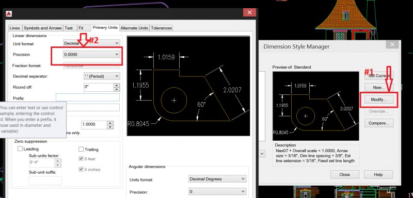
Task: Close the Modify Dimension Style dialog
Action: [x=249, y=12]
